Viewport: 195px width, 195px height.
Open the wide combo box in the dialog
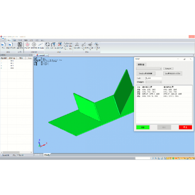(149, 69)
